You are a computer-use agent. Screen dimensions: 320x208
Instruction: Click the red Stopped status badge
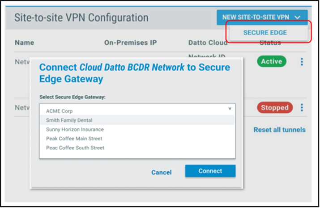[x=275, y=107]
